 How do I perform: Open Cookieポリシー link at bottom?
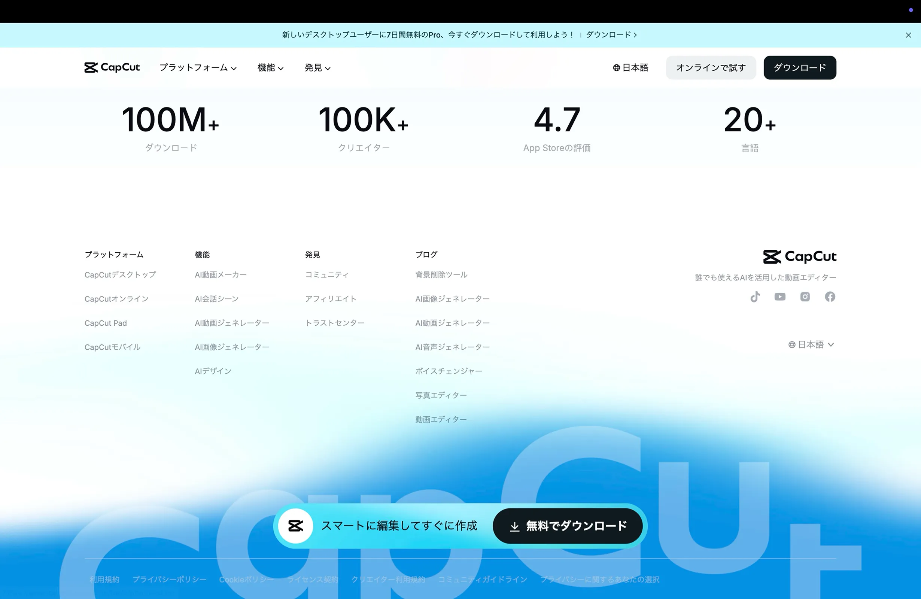[246, 580]
